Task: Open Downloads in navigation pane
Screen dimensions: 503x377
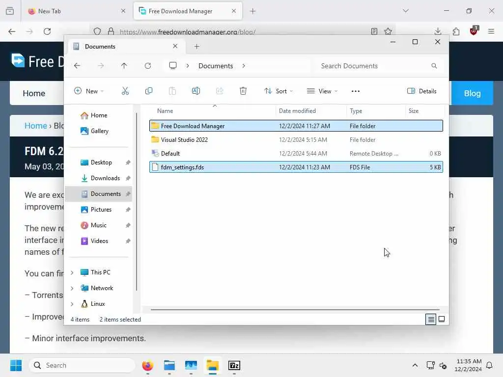Action: pos(105,178)
